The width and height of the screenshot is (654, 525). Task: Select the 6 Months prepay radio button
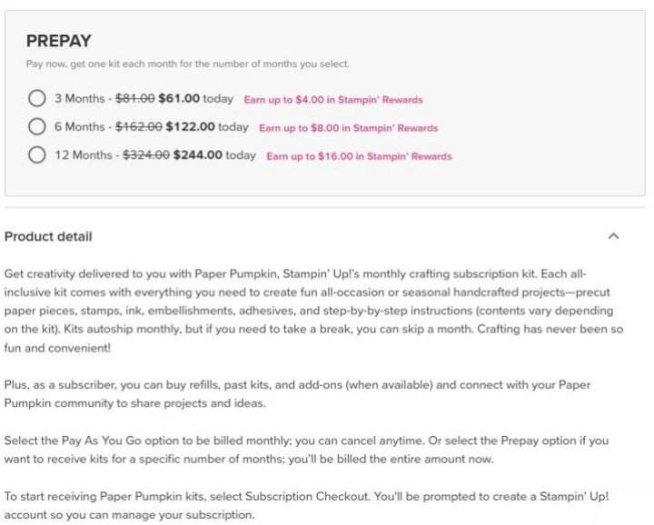pyautogui.click(x=37, y=127)
